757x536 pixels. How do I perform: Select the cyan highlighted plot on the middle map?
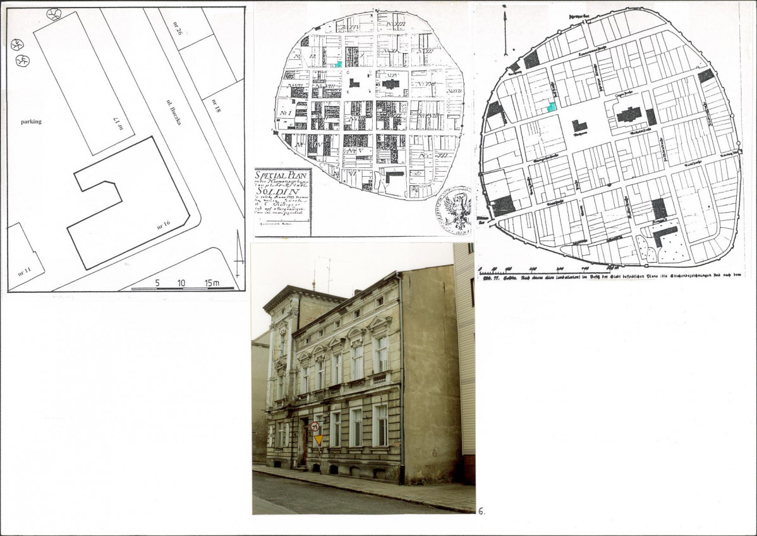[339, 64]
